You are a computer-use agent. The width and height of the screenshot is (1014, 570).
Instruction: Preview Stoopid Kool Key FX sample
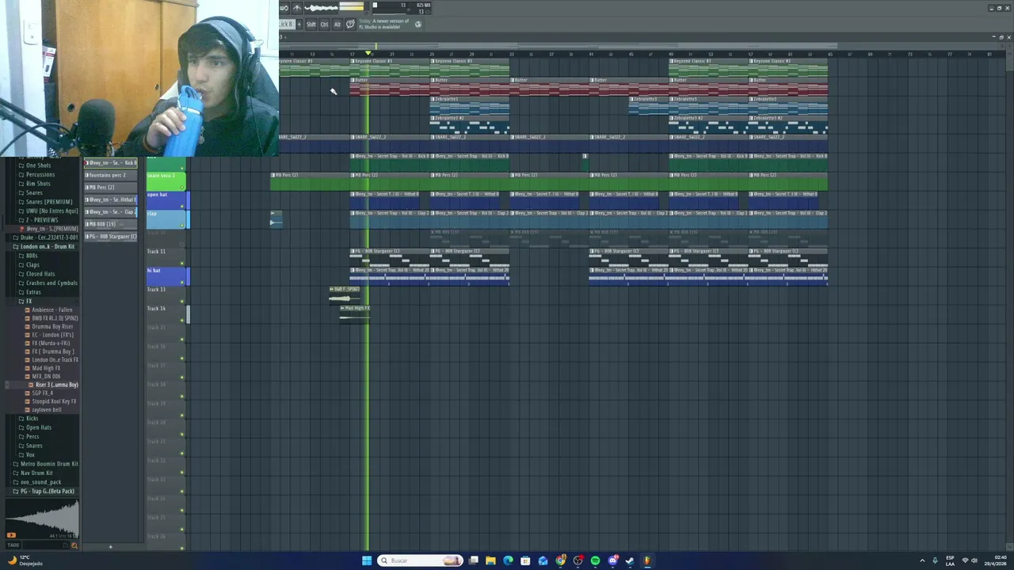51,401
